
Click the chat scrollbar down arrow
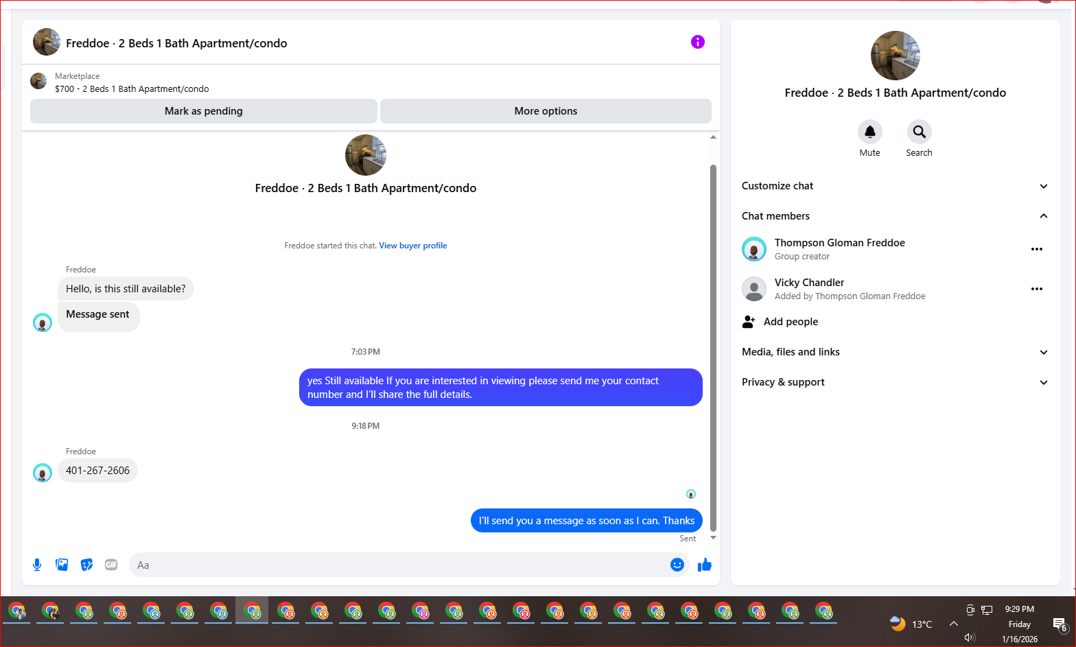pyautogui.click(x=713, y=538)
